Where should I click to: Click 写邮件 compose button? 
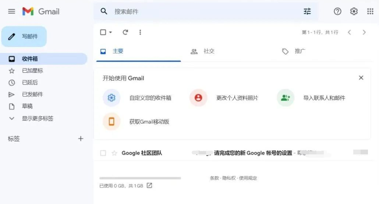pyautogui.click(x=24, y=36)
